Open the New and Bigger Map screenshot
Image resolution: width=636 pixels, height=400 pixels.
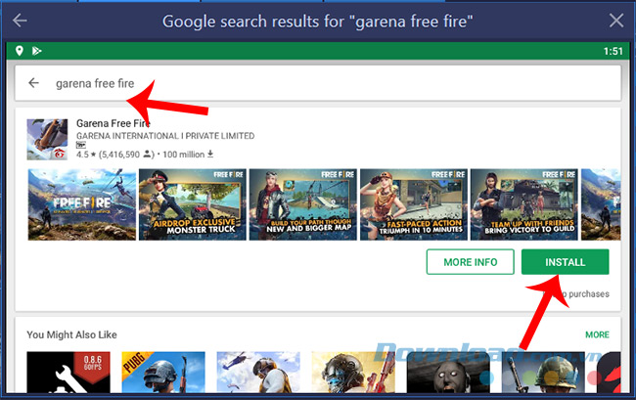tap(303, 204)
